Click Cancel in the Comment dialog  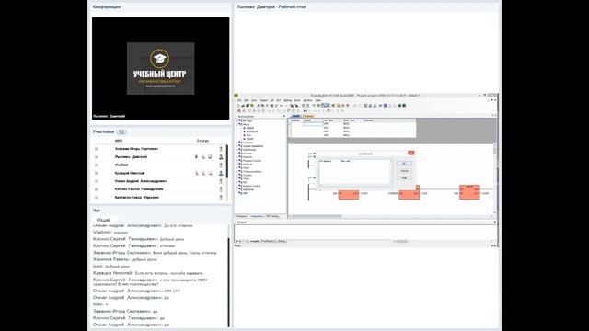(404, 171)
